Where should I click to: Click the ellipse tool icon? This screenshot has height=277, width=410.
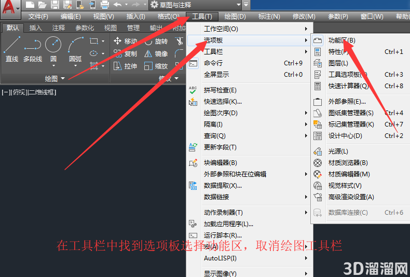(x=94, y=53)
